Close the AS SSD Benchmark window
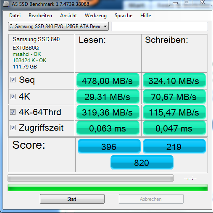The height and width of the screenshot is (213, 213). pos(202,3)
